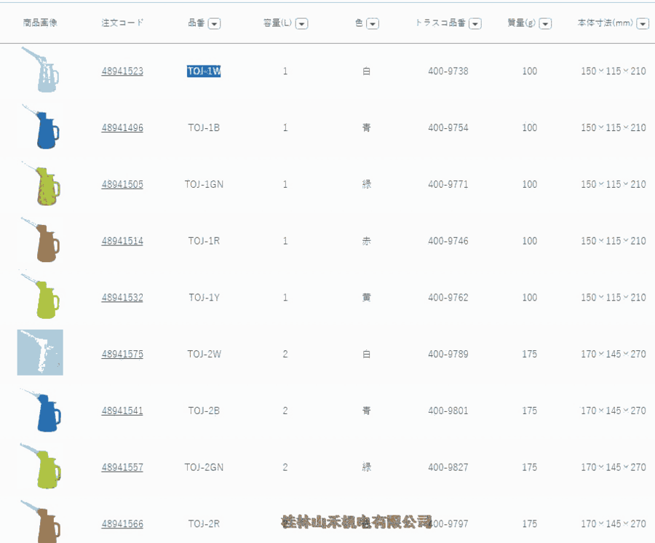Click the TOJ-2W product image

coord(40,352)
